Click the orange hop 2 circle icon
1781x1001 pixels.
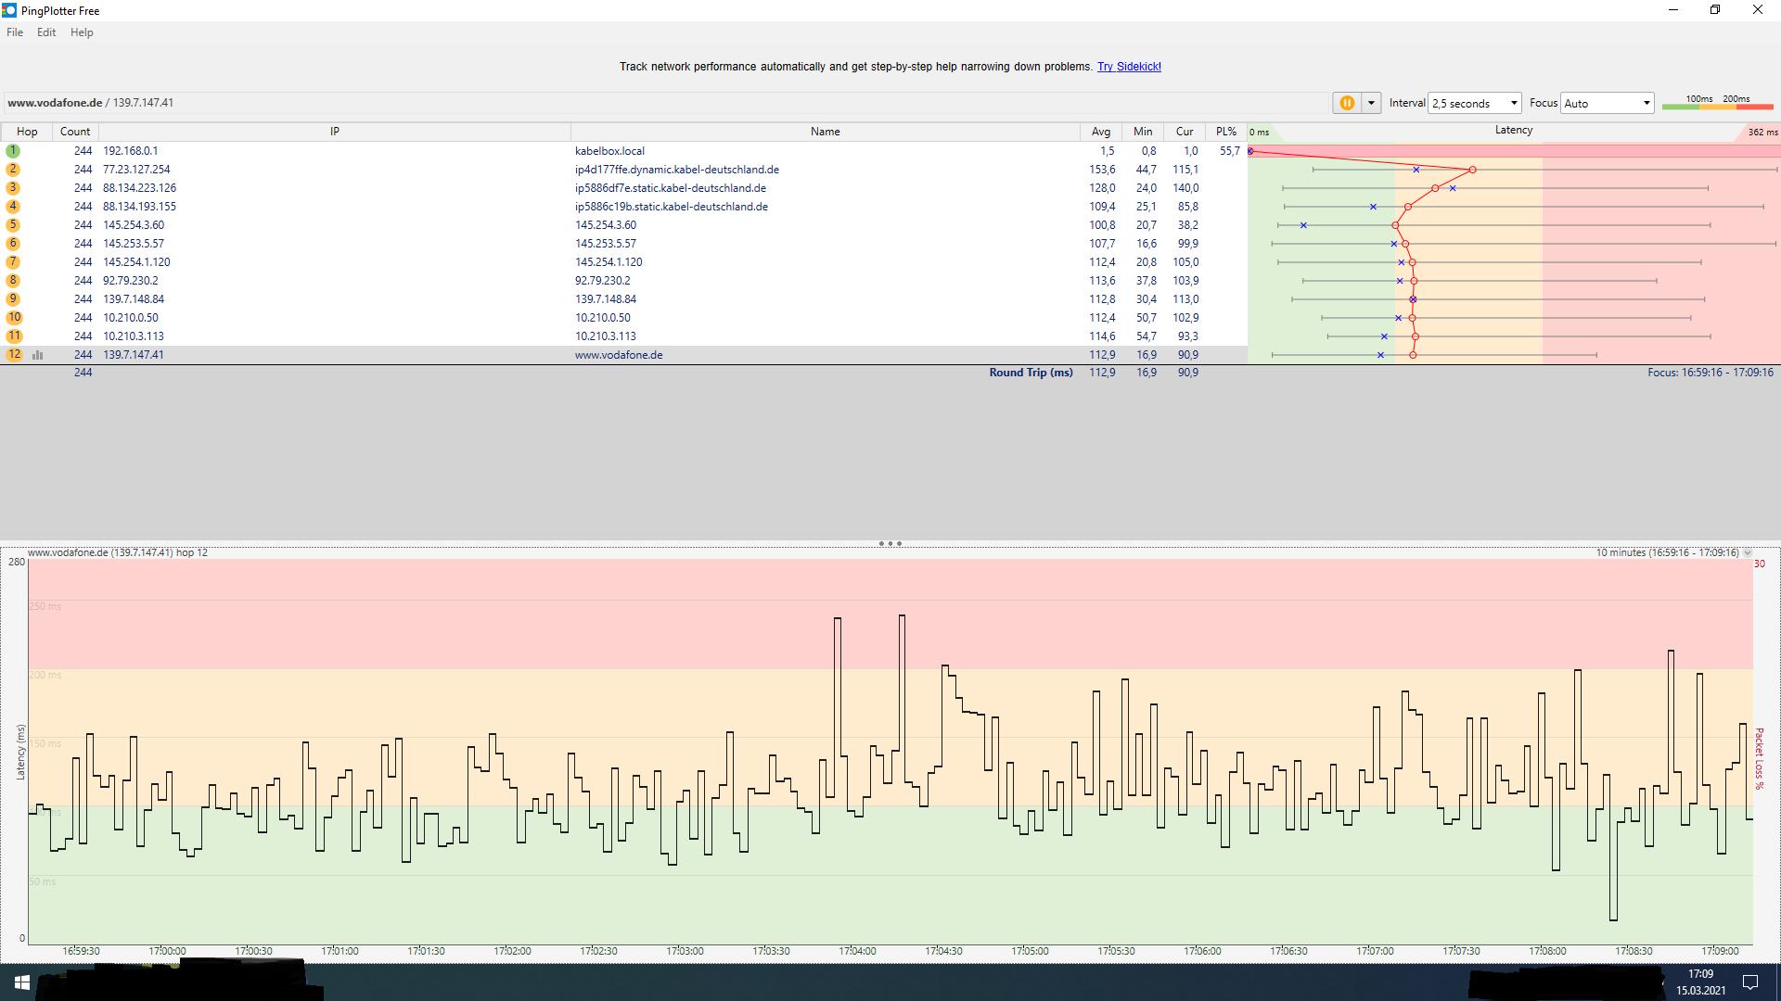click(x=13, y=170)
